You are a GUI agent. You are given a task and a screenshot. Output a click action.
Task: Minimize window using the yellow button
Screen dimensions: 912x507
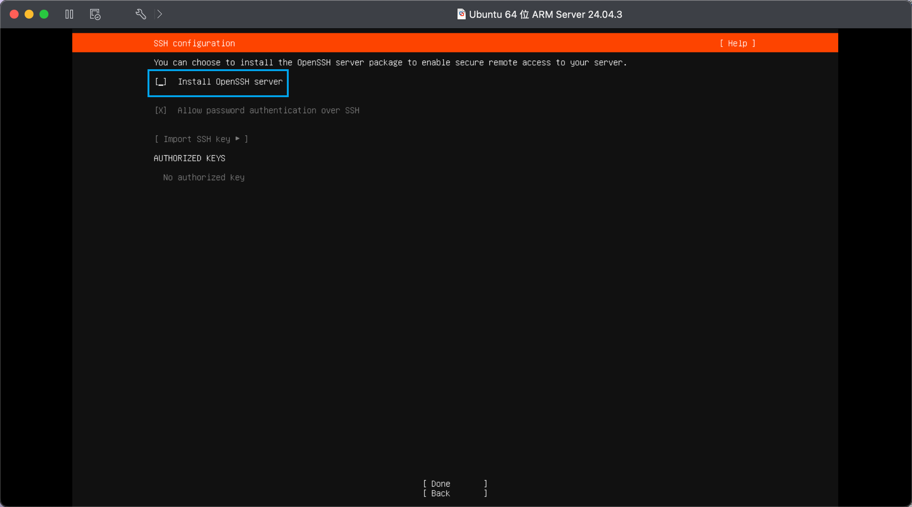point(29,14)
